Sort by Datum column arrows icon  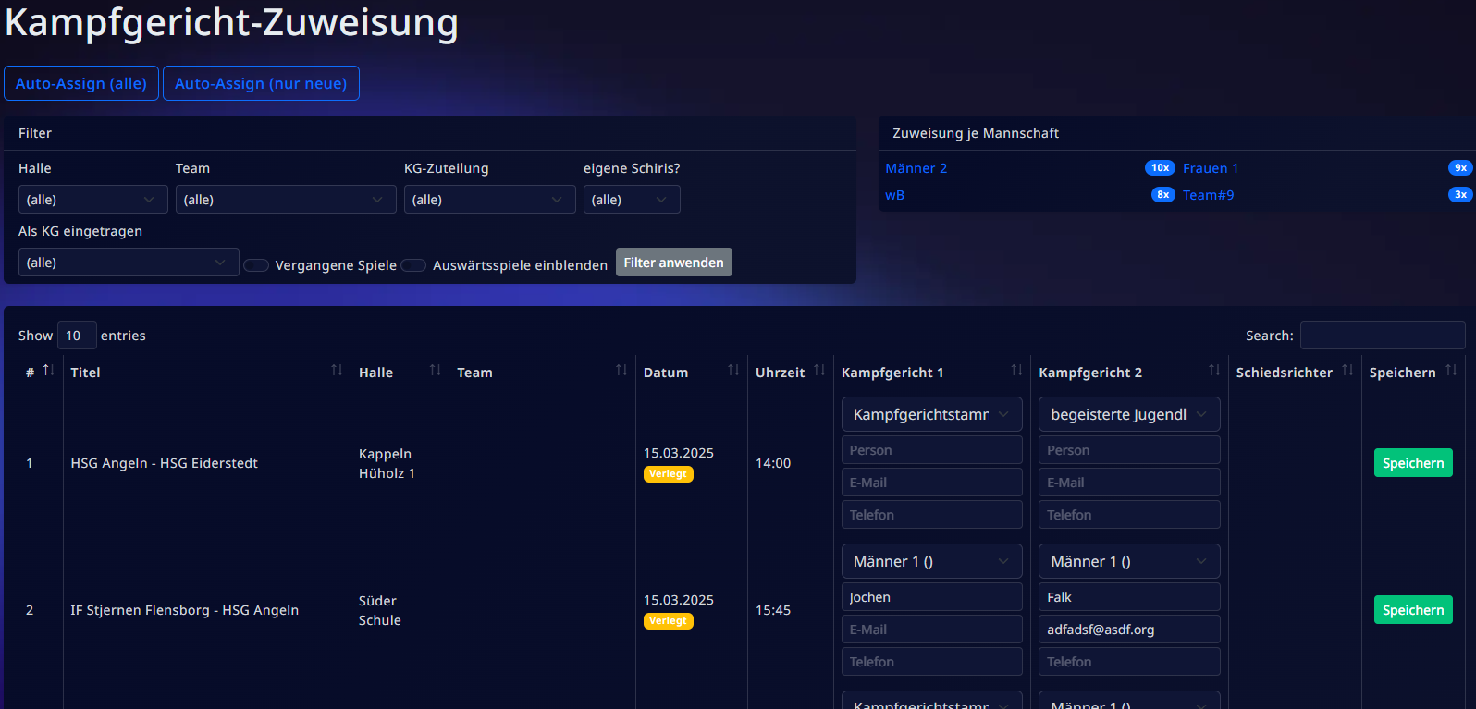point(733,371)
